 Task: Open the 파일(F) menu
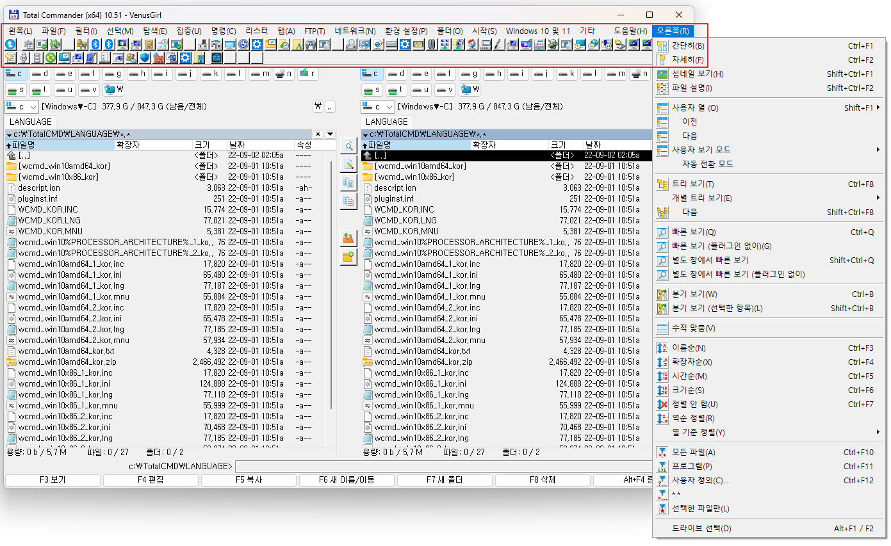[53, 31]
